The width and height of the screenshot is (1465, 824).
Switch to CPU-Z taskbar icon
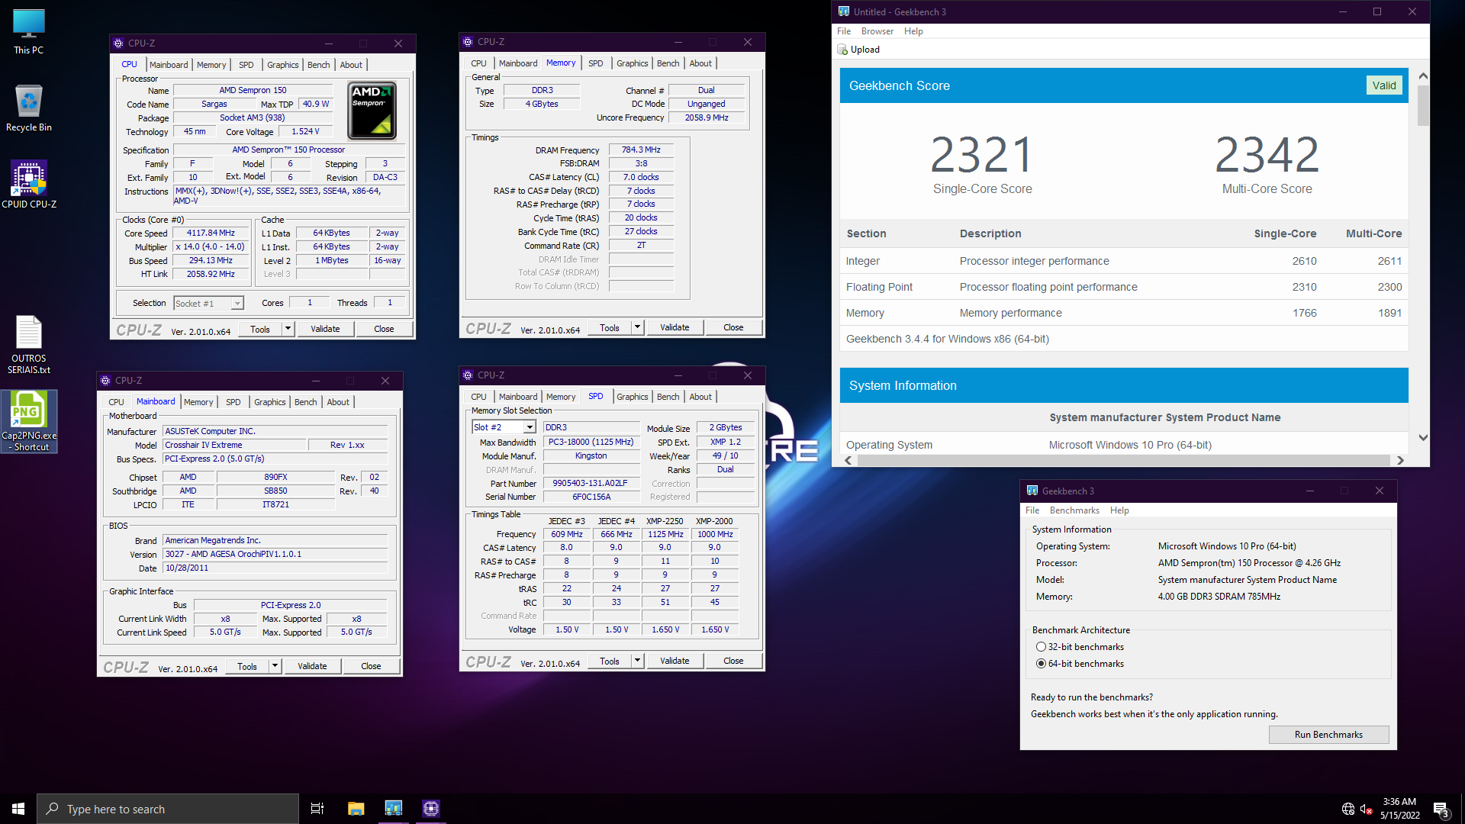(431, 809)
